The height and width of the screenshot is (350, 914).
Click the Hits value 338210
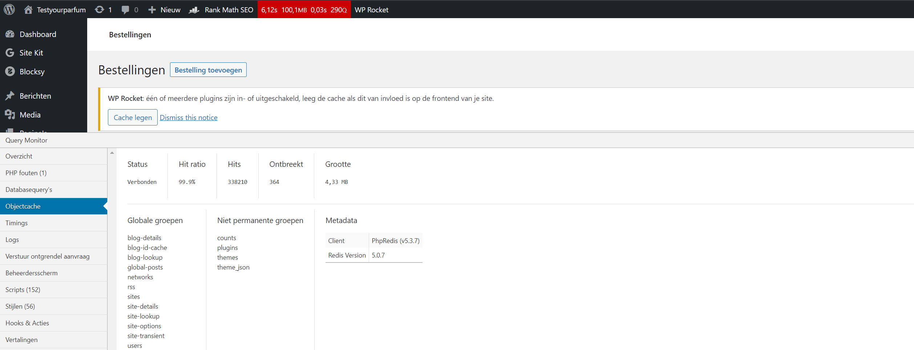point(237,182)
